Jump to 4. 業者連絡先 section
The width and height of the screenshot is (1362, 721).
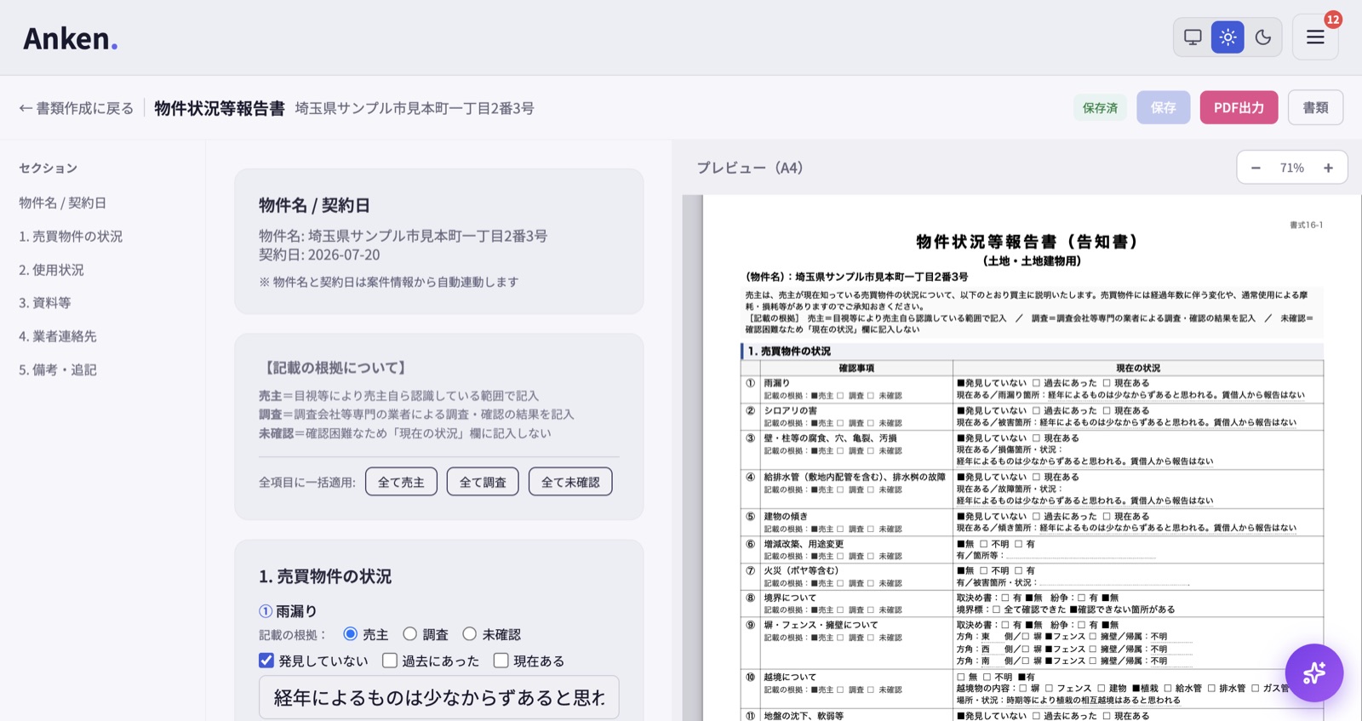click(x=57, y=336)
